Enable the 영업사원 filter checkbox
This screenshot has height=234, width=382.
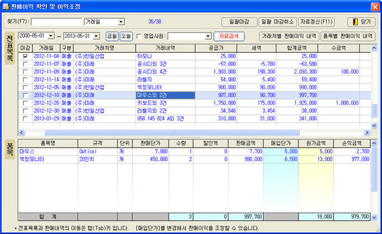[x=139, y=36]
